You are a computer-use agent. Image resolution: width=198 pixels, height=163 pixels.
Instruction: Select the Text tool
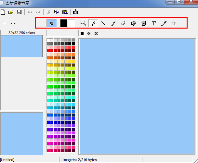pyautogui.click(x=154, y=23)
